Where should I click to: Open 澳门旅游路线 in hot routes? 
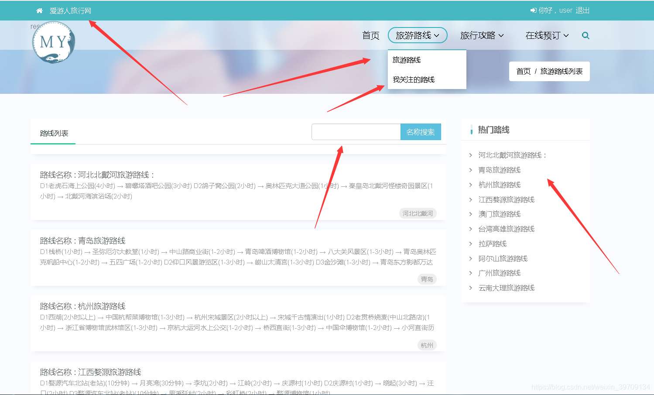point(500,214)
